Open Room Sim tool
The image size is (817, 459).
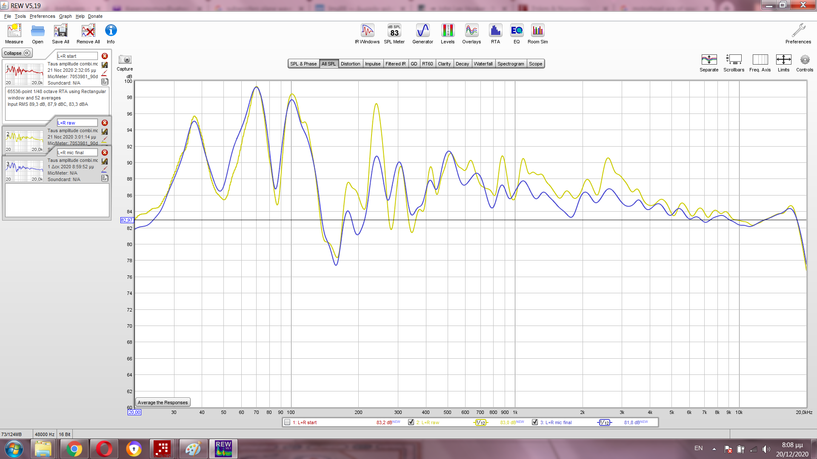click(537, 34)
